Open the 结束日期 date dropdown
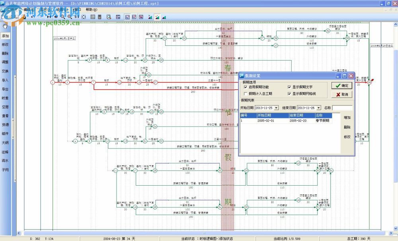Viewport: 398px width, 241px height. pyautogui.click(x=318, y=108)
